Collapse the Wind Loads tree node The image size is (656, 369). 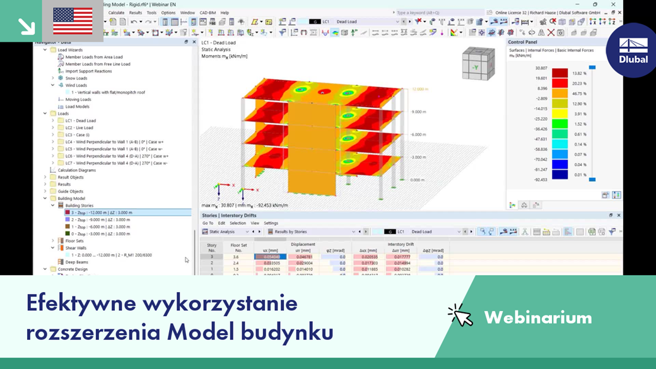[53, 85]
